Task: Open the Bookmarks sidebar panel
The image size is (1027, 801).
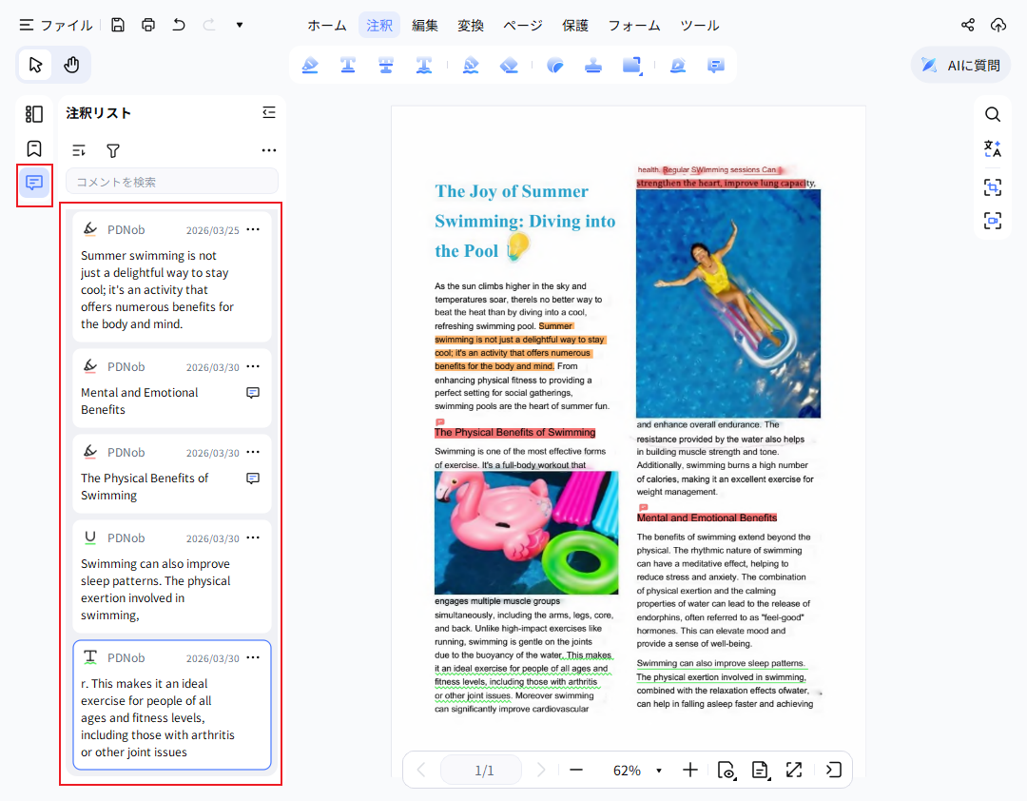Action: coord(34,148)
